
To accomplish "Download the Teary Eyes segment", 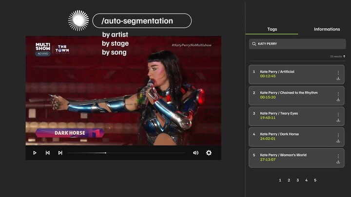I will pyautogui.click(x=338, y=120).
